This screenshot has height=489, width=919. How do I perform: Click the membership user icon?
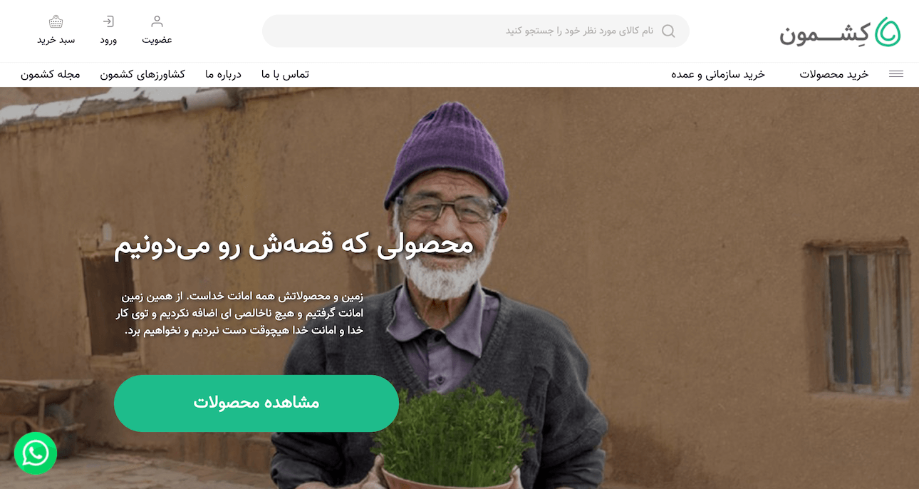[x=157, y=21]
